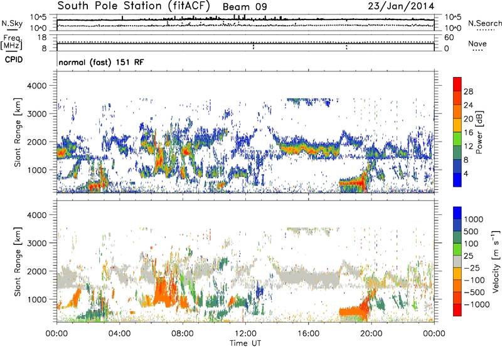The width and height of the screenshot is (502, 347).
Task: Click the '-500' velocity colorbar tick
Action: 474,293
